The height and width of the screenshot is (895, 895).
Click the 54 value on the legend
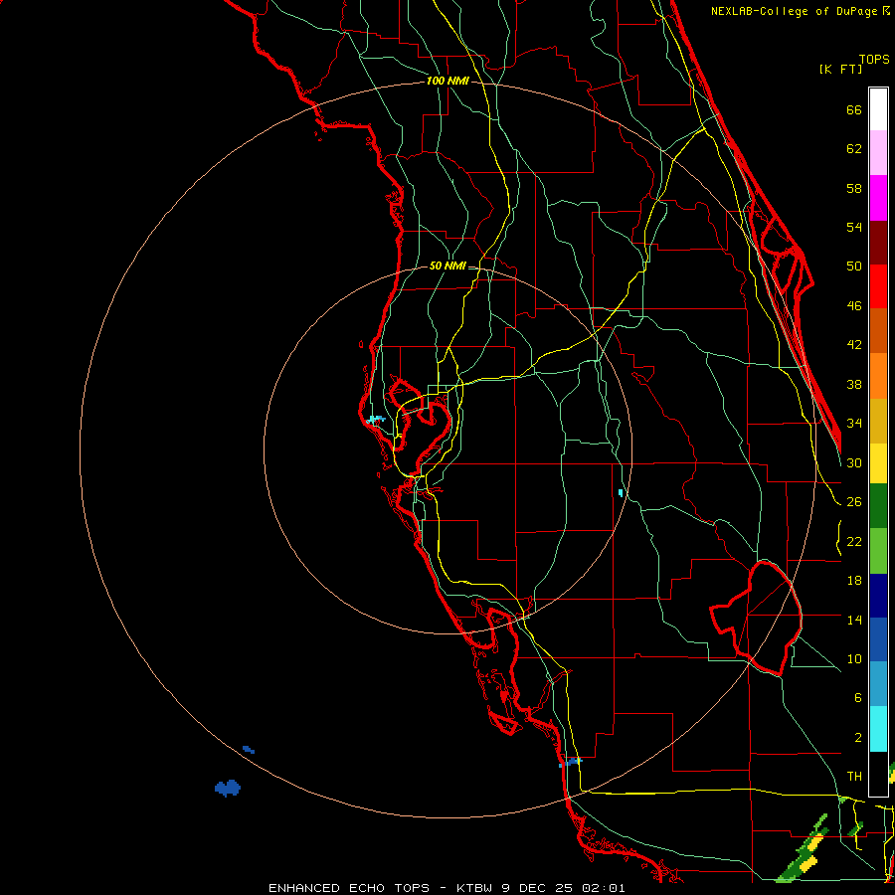tap(854, 227)
